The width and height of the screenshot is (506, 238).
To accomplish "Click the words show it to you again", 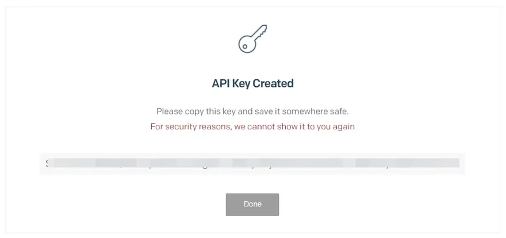I will pos(317,126).
